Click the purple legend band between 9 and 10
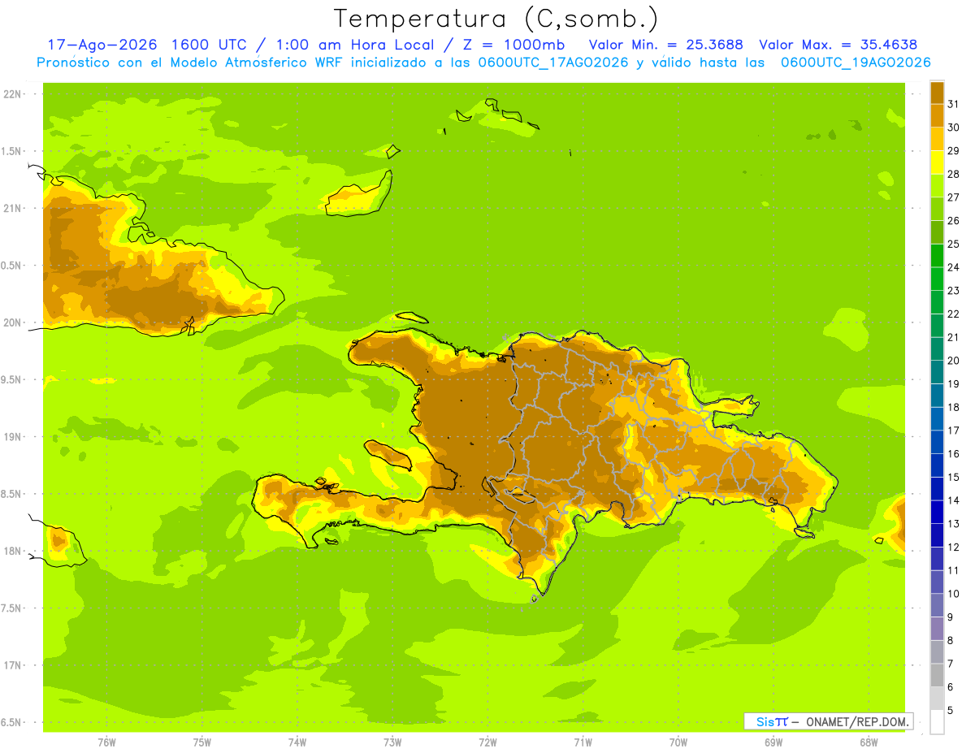This screenshot has width=975, height=753. tap(937, 605)
